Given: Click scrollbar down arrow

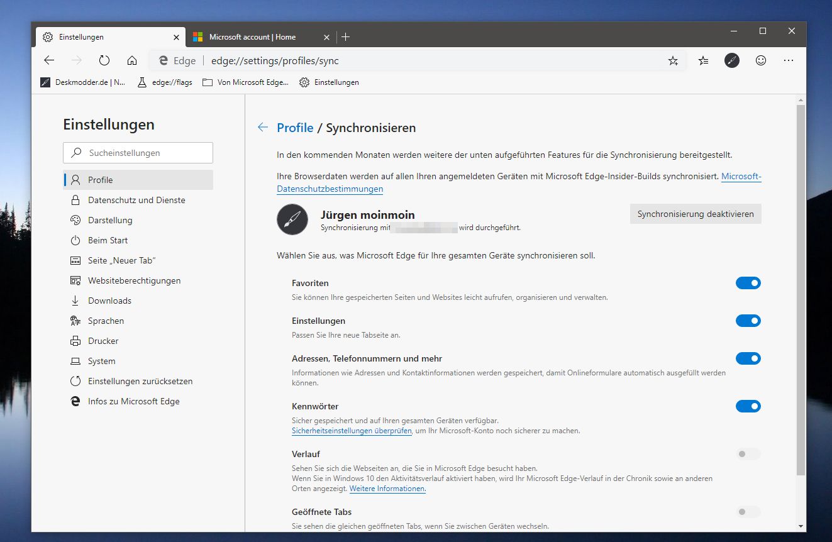Looking at the screenshot, I should coord(801,526).
